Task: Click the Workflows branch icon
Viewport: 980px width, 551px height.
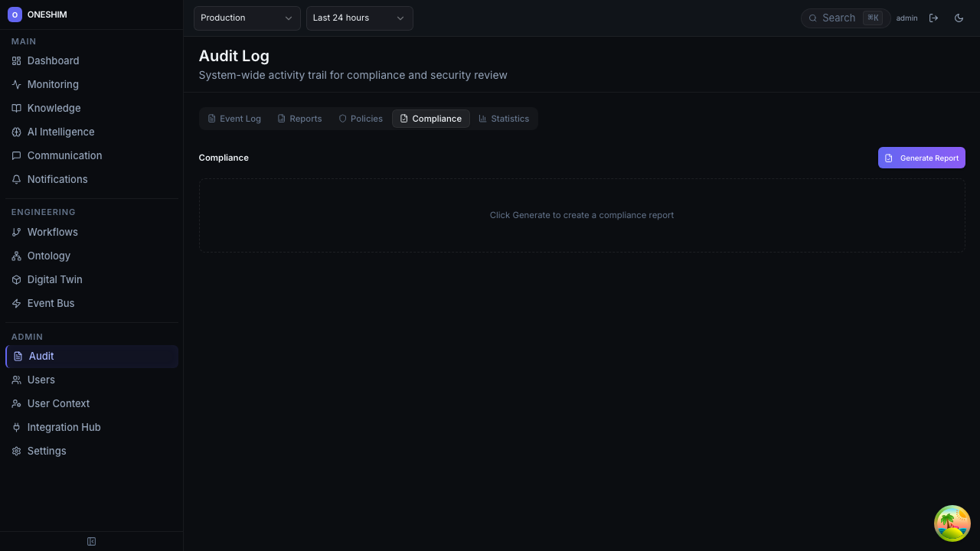Action: [16, 232]
